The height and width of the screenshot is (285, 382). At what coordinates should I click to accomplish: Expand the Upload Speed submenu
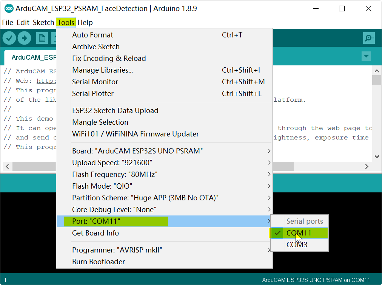click(165, 163)
